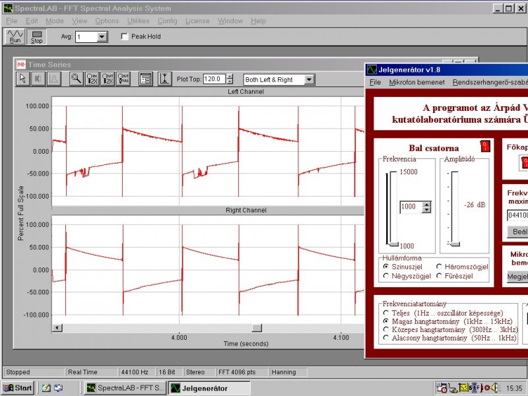This screenshot has height=396, width=528.
Task: Click the frequency 1000 input field
Action: [411, 207]
